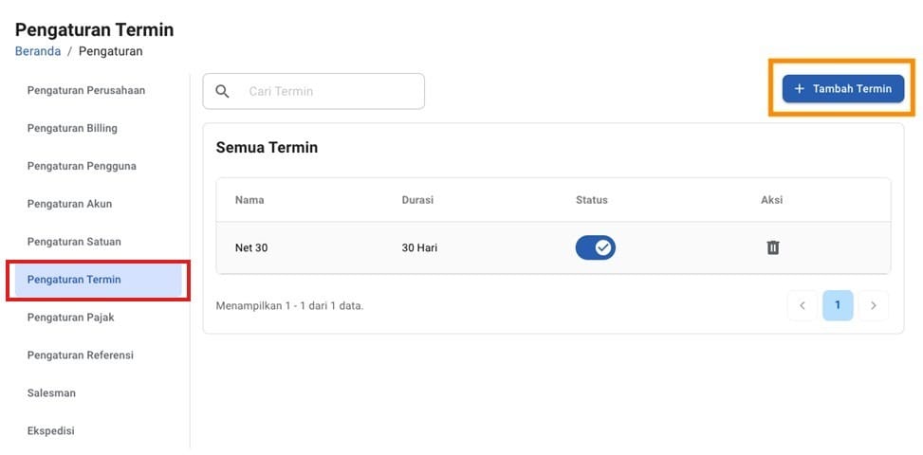This screenshot has width=923, height=455.
Task: Select Pengaturan Pengguna menu item
Action: (82, 166)
